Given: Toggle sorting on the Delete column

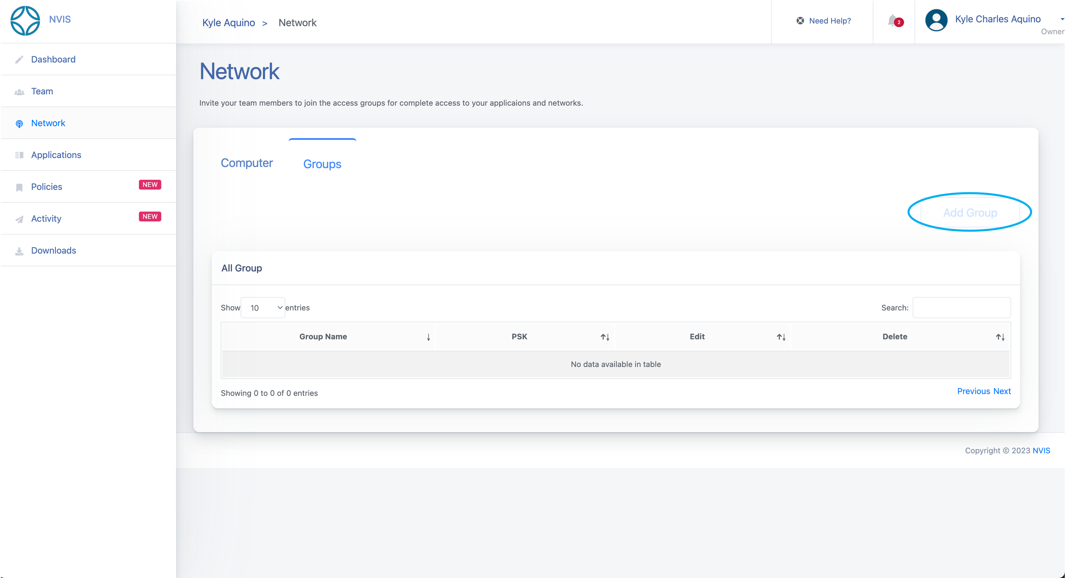Looking at the screenshot, I should pos(1000,337).
